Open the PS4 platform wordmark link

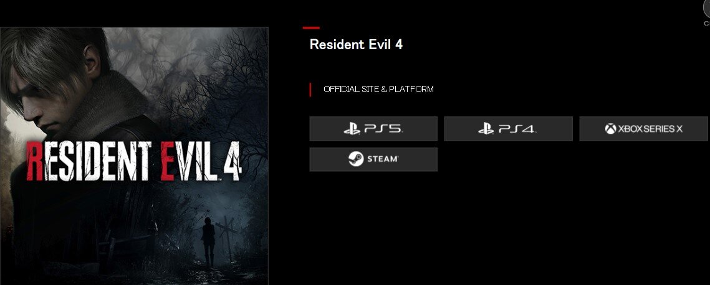pyautogui.click(x=517, y=129)
